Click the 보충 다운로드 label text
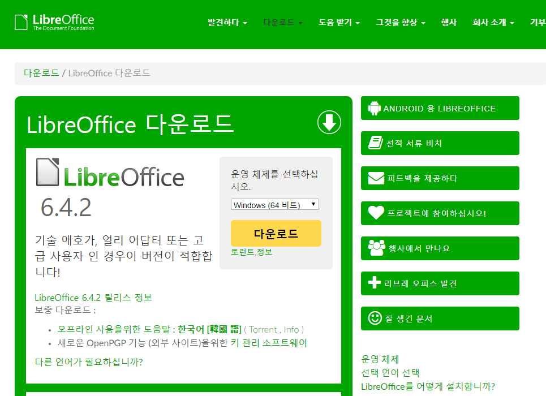 (x=65, y=309)
